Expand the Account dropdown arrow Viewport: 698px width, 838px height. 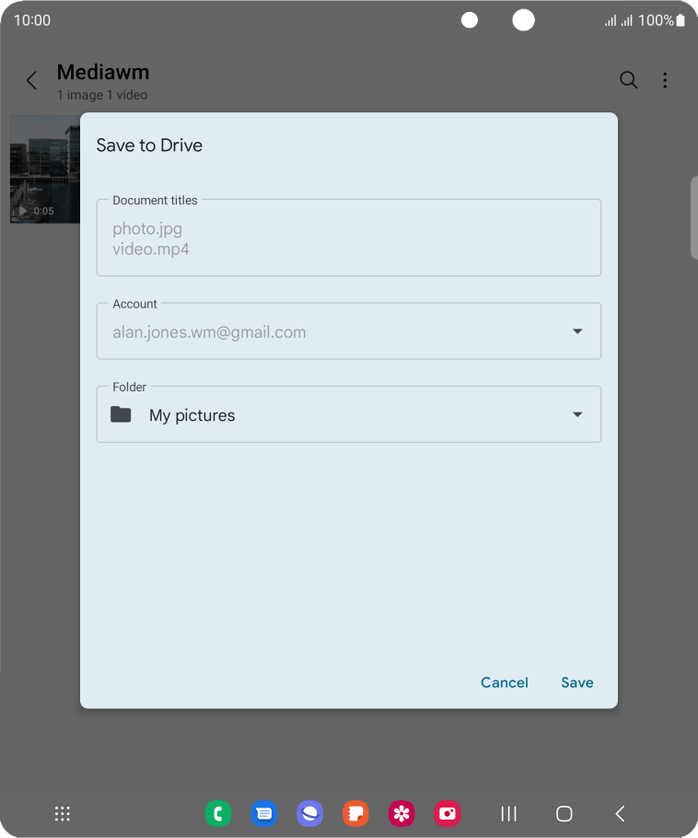[x=577, y=332]
